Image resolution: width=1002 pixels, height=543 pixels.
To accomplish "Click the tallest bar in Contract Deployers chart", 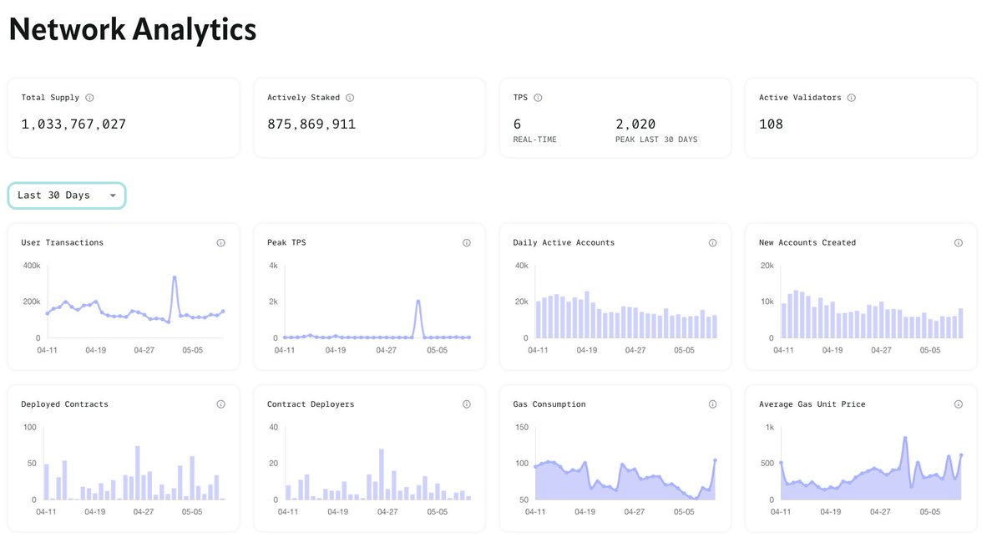I will point(382,474).
